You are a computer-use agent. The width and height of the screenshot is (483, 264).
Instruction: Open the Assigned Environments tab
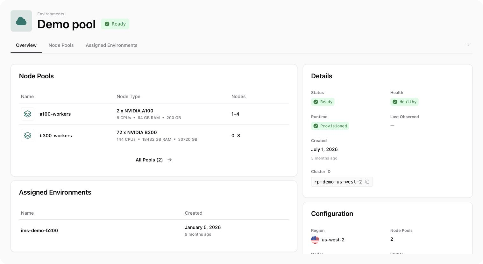[x=111, y=45]
